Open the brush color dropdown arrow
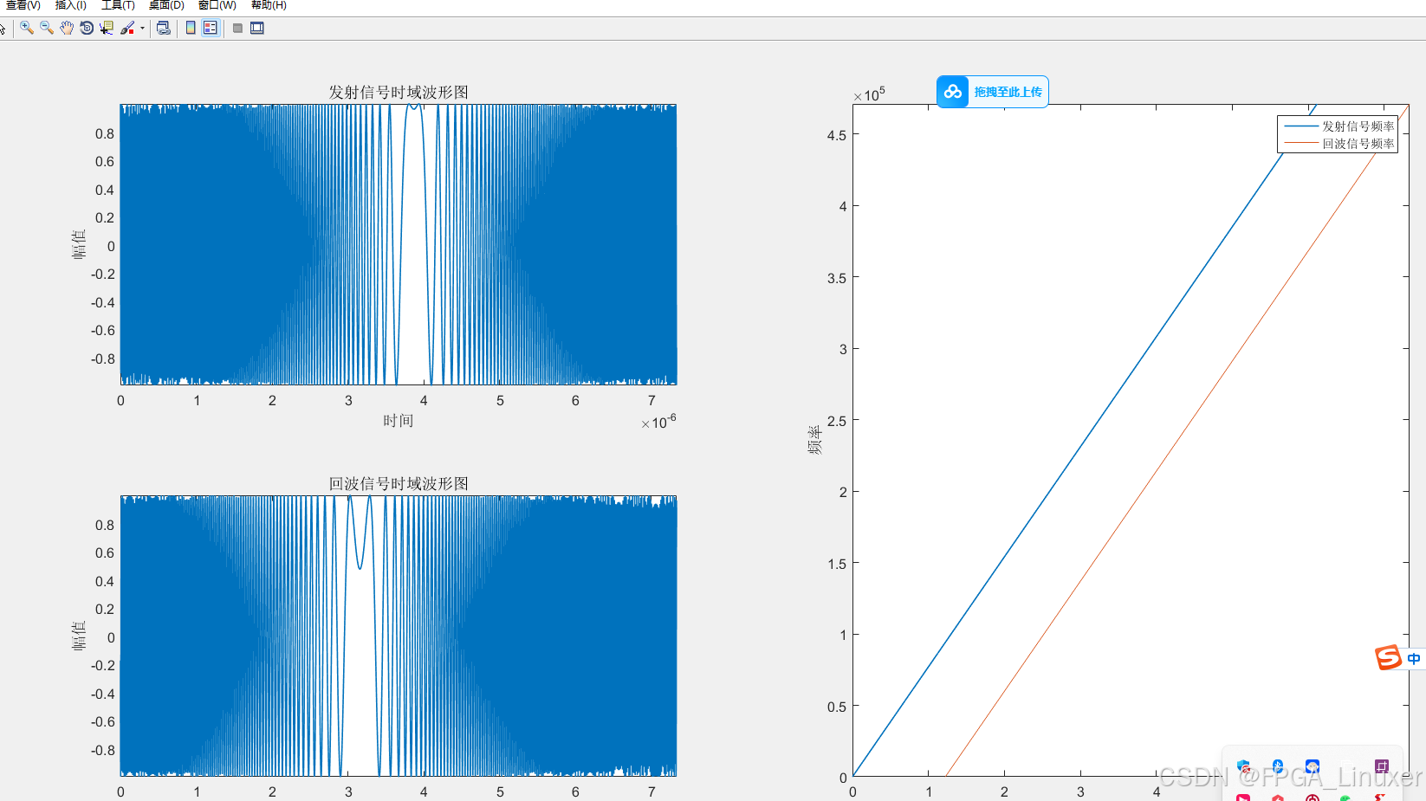 [142, 28]
